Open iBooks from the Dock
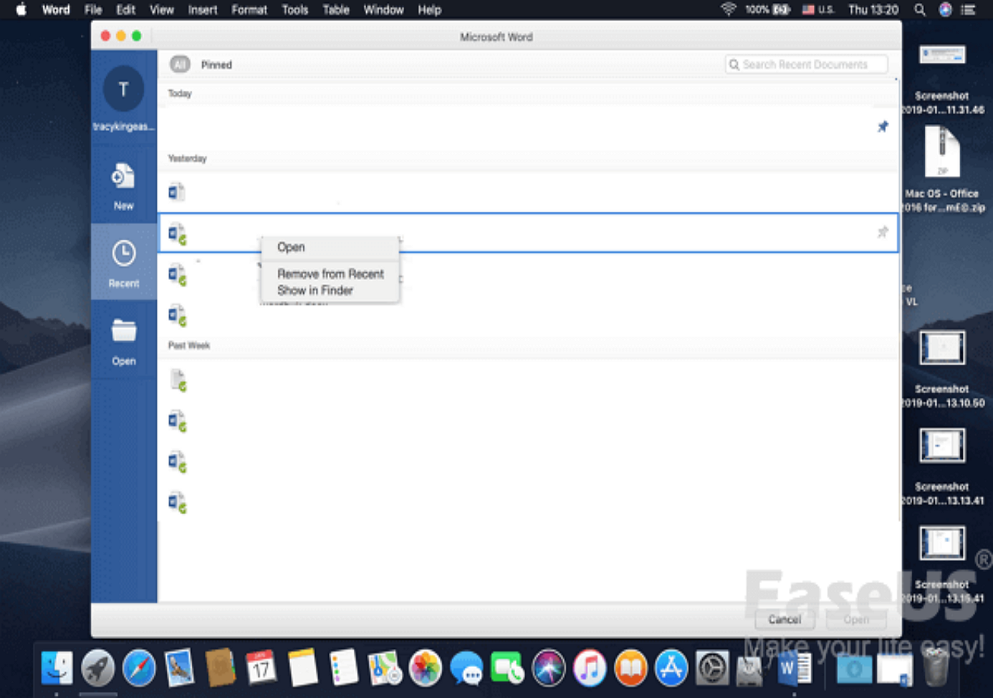This screenshot has height=698, width=993. tap(631, 668)
